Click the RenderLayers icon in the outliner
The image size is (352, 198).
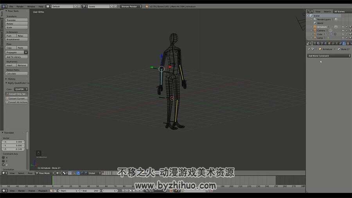(315, 19)
